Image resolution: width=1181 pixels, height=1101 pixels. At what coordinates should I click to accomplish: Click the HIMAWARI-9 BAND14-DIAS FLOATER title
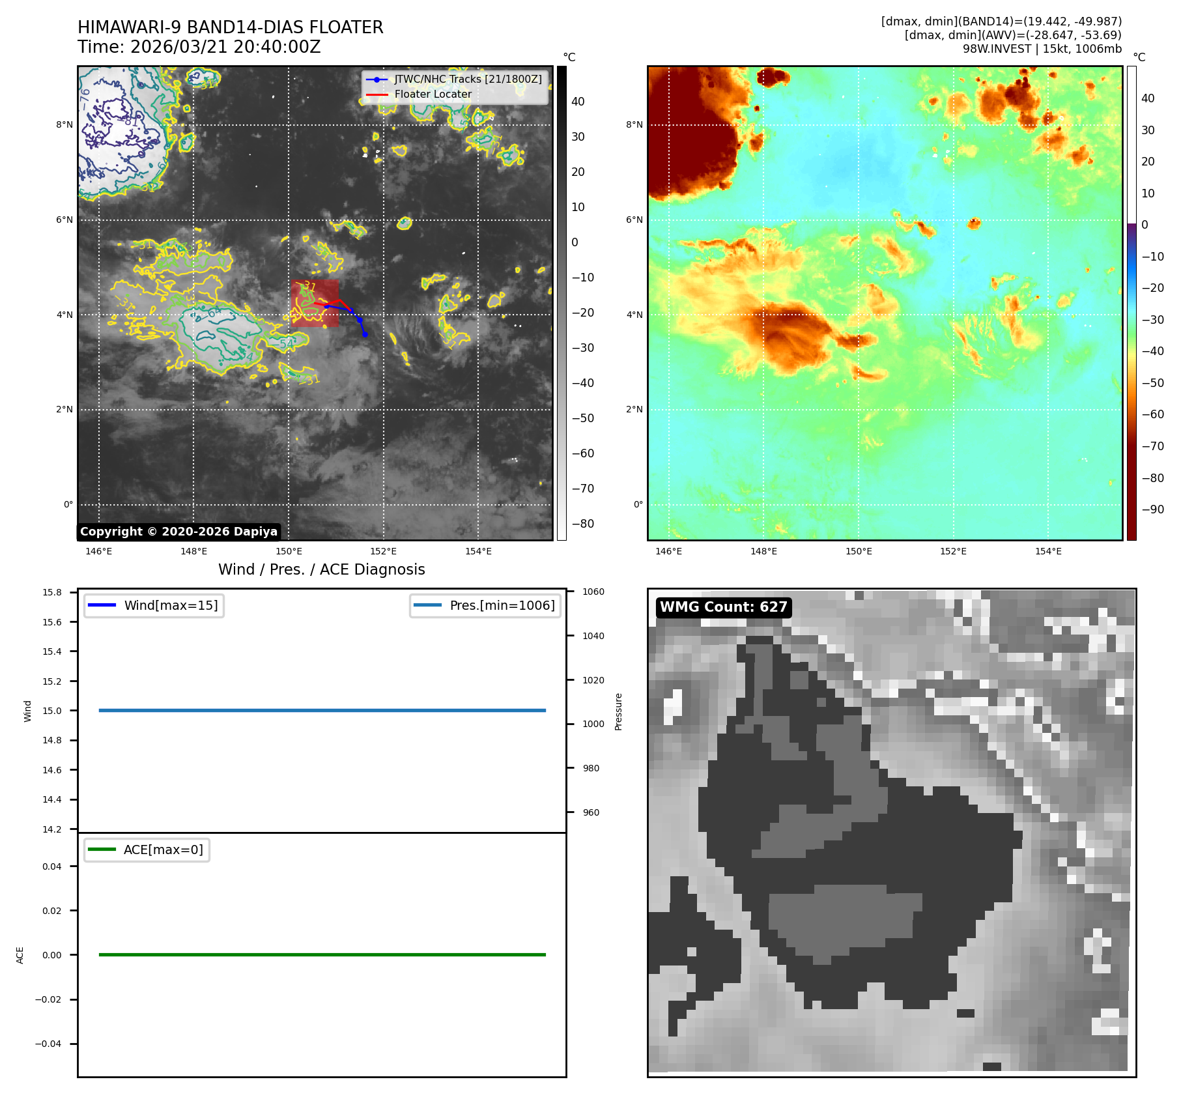tap(230, 27)
